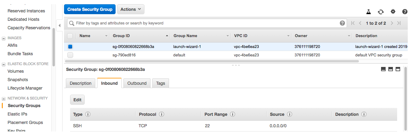The image size is (412, 133).
Task: Deselect the launch-wizard-1 row checkbox
Action: pos(70,47)
